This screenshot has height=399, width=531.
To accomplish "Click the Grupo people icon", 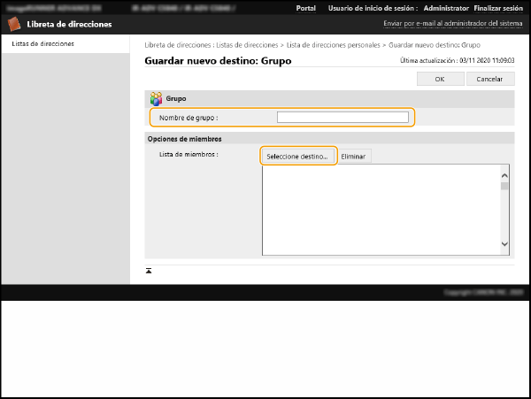I will (x=156, y=99).
